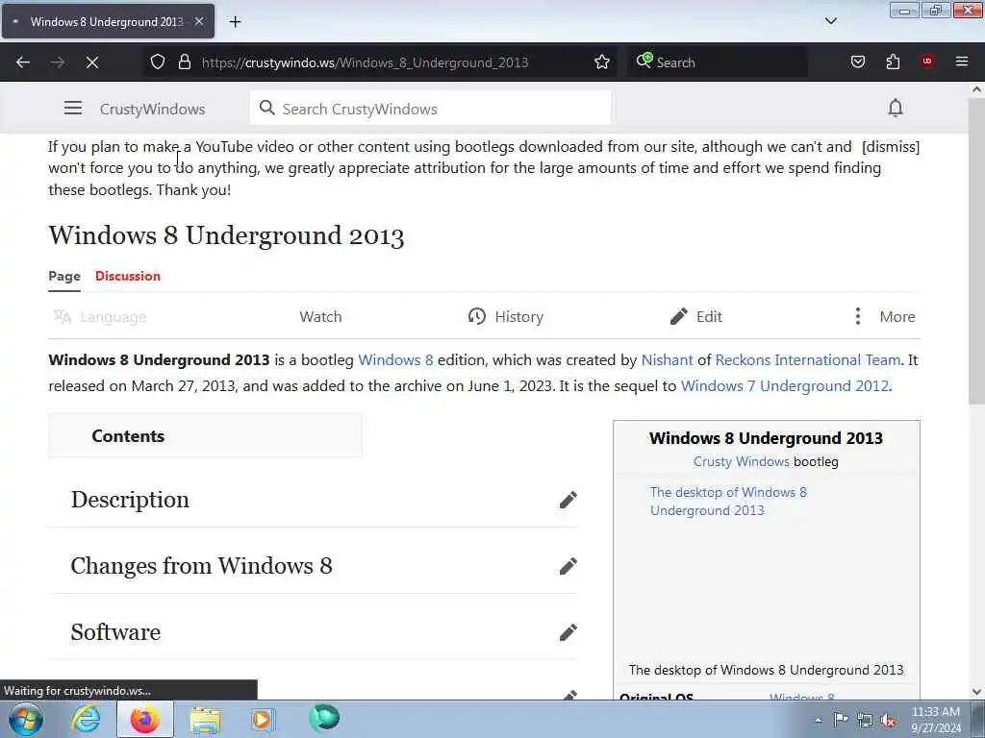Screen dimensions: 985x738
Task: Click the Search CrustyWindows input field
Action: click(430, 108)
